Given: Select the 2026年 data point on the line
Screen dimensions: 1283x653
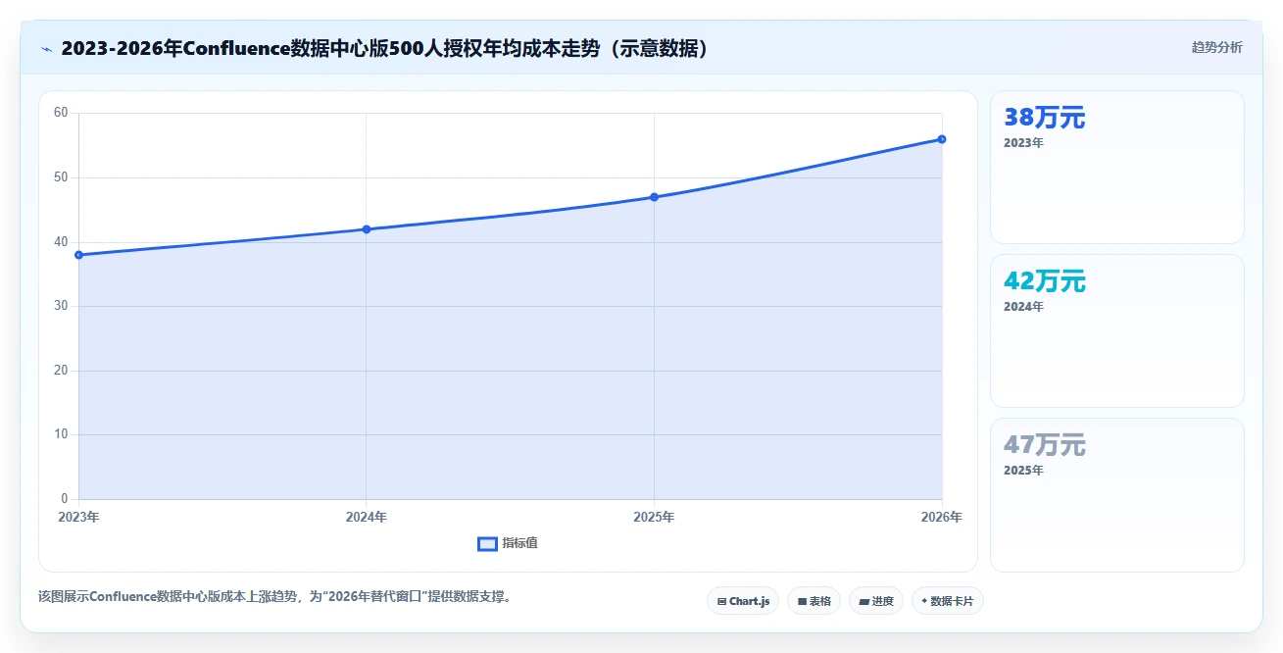Looking at the screenshot, I should [942, 139].
